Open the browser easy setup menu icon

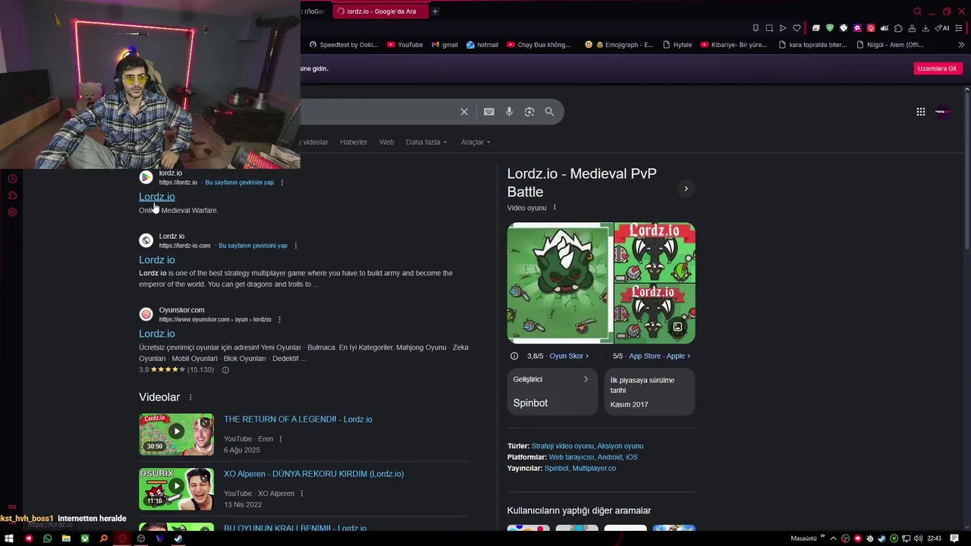pyautogui.click(x=960, y=28)
